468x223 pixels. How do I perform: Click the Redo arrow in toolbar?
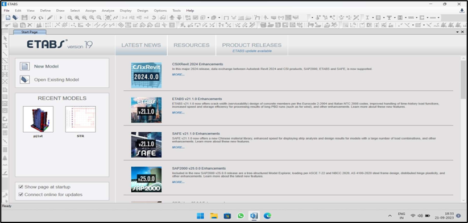click(41, 18)
